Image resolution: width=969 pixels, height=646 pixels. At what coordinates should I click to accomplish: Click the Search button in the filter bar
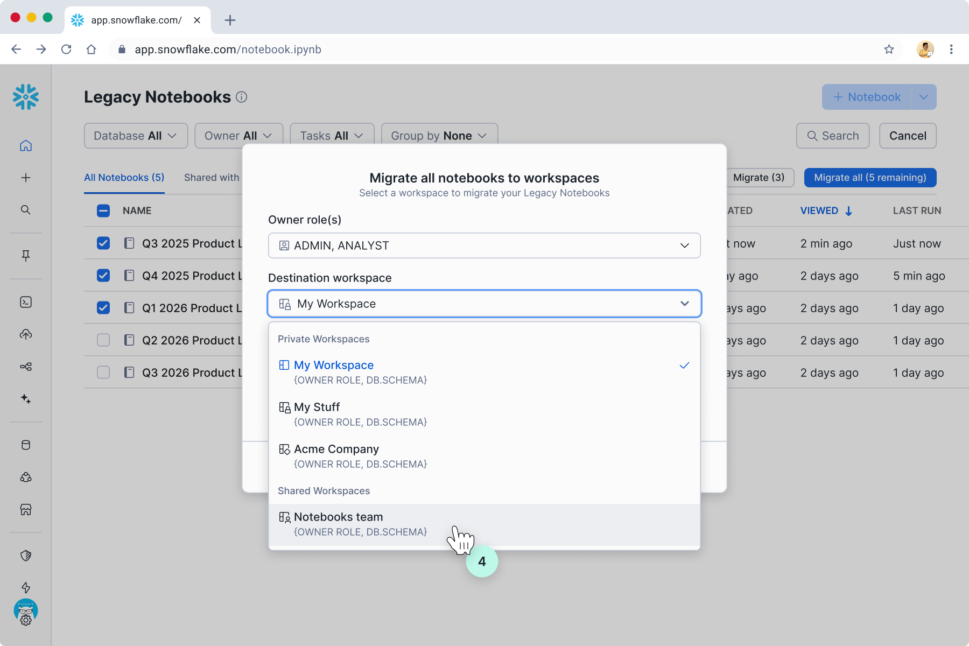pos(833,136)
